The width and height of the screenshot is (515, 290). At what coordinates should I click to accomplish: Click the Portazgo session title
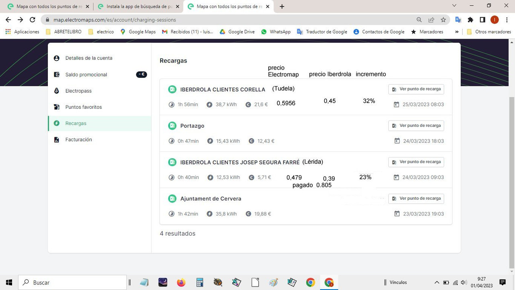[192, 126]
